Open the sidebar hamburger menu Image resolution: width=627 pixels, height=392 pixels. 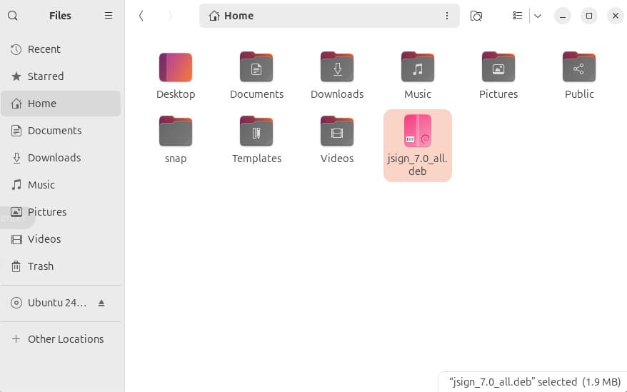click(x=109, y=16)
